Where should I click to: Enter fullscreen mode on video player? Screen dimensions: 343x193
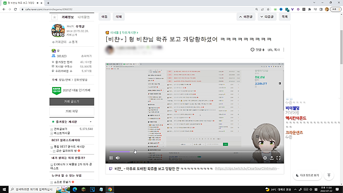pos(279,158)
